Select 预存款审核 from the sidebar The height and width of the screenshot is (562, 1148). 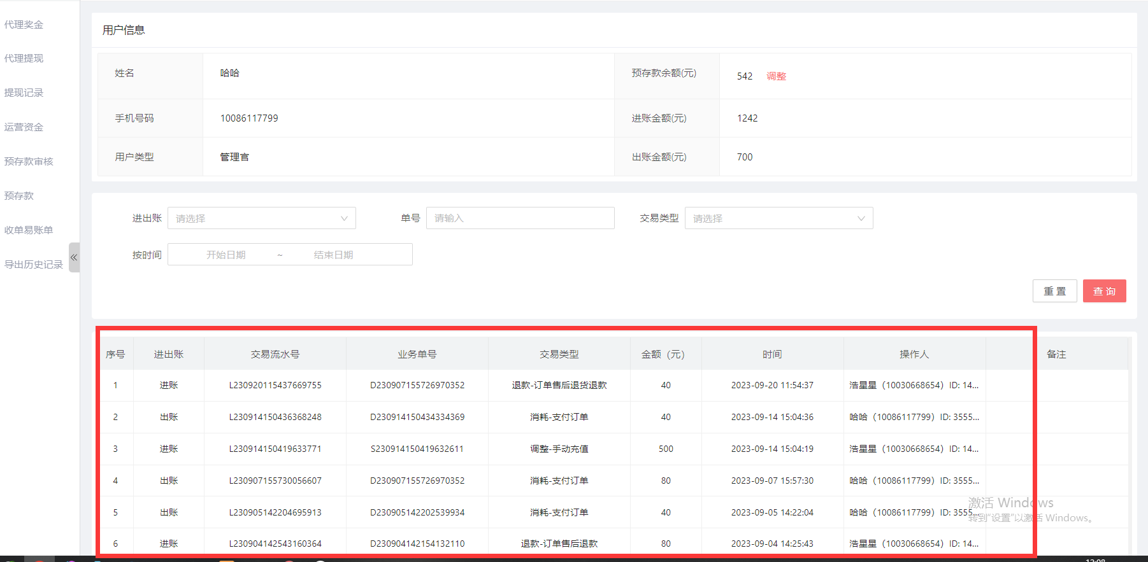29,162
